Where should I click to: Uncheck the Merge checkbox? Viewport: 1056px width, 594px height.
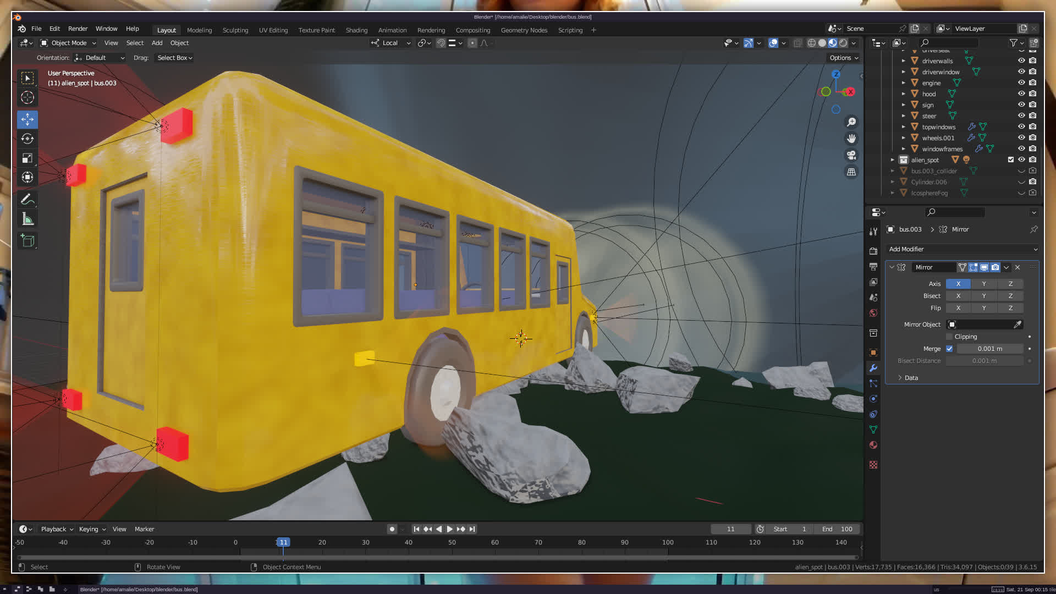949,349
